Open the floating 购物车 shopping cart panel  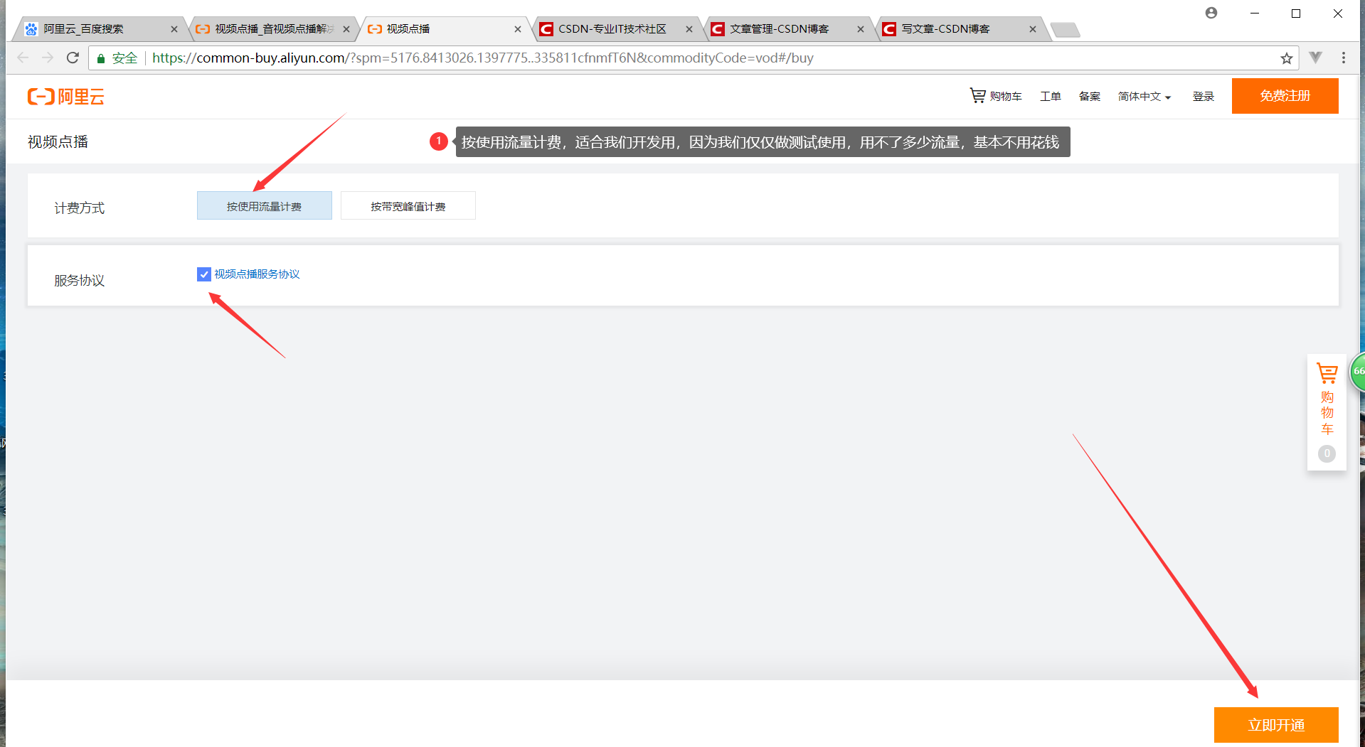click(1326, 412)
